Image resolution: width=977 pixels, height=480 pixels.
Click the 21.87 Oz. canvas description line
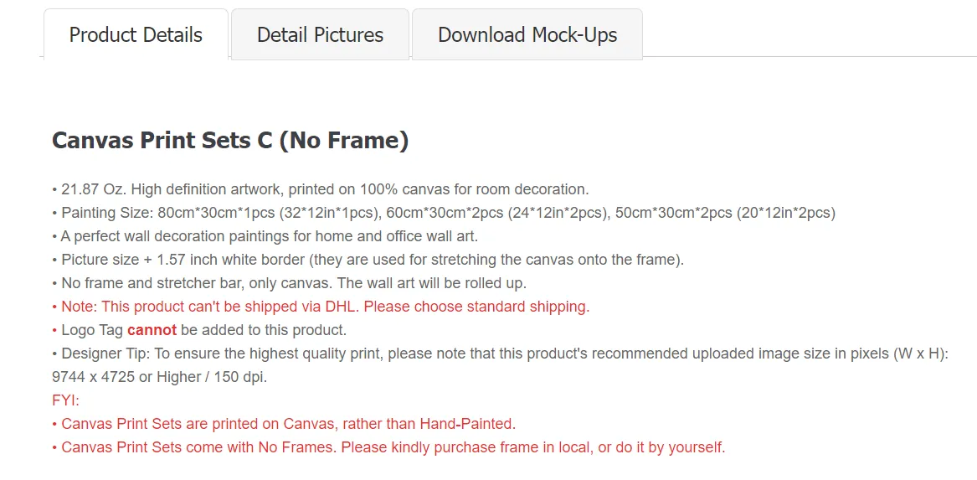click(321, 188)
